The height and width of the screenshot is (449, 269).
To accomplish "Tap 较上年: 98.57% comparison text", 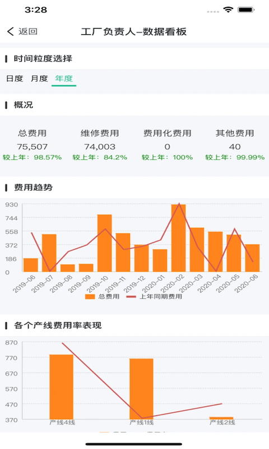I will click(x=33, y=157).
